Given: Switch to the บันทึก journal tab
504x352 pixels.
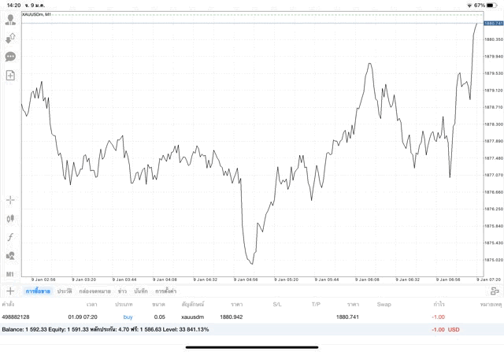Looking at the screenshot, I should coord(142,291).
